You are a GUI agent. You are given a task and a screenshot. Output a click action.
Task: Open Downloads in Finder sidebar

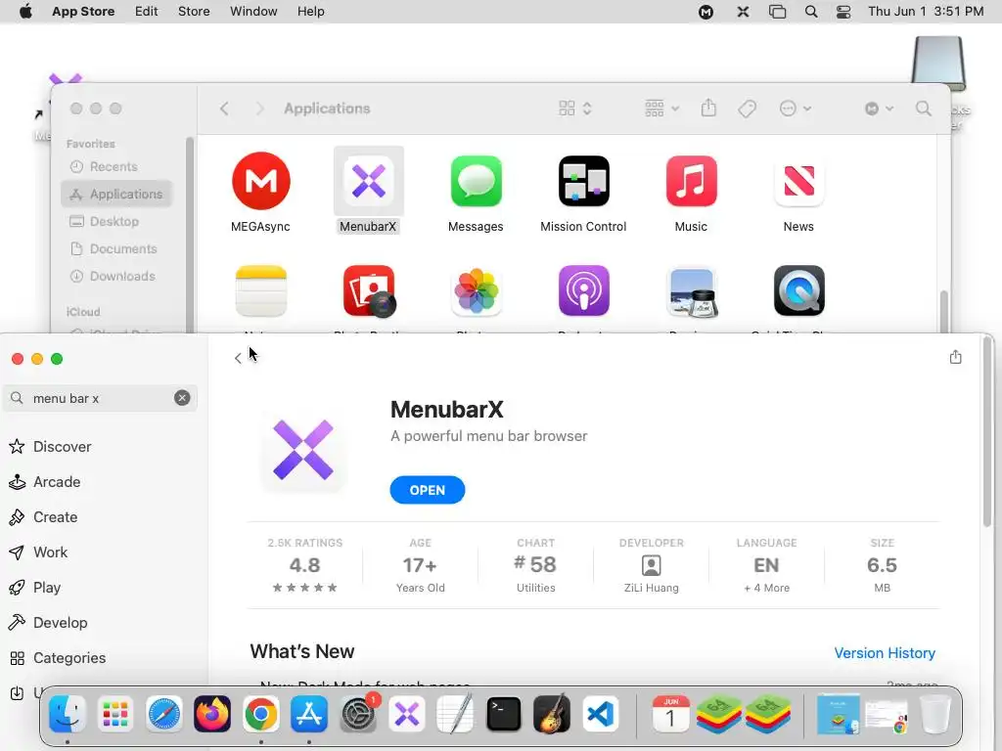click(113, 277)
